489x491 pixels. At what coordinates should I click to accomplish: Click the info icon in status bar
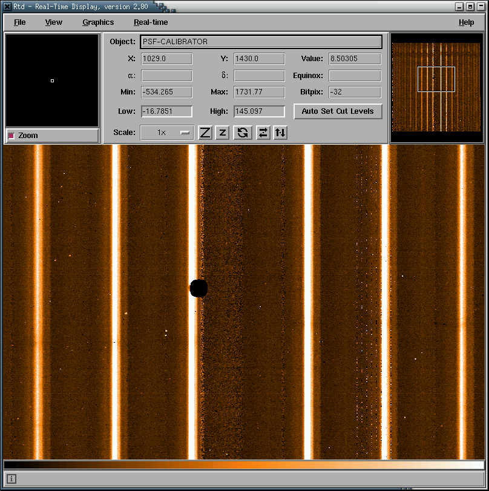click(11, 479)
